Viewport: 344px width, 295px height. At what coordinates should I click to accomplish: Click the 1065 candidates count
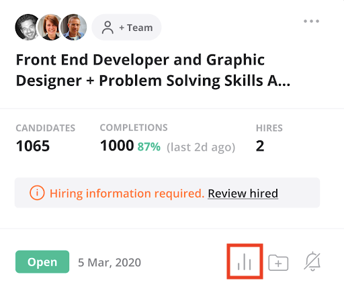pos(33,146)
